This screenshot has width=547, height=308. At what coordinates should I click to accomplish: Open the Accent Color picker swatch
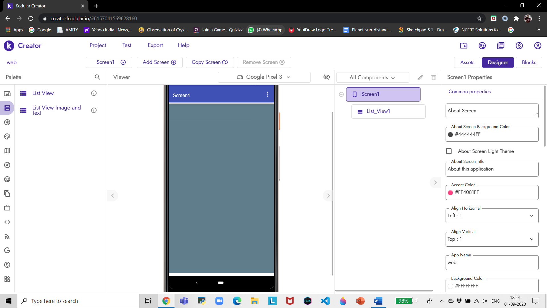450,193
